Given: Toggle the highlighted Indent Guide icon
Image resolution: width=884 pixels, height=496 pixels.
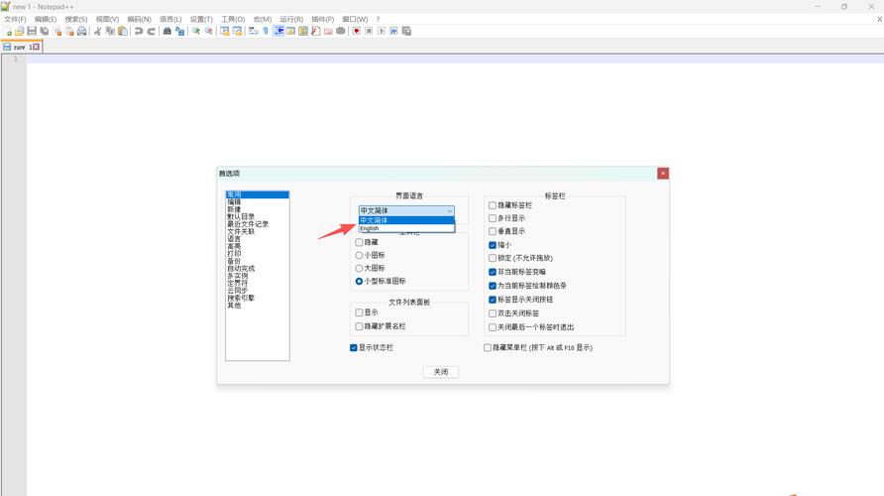Looking at the screenshot, I should coord(278,31).
